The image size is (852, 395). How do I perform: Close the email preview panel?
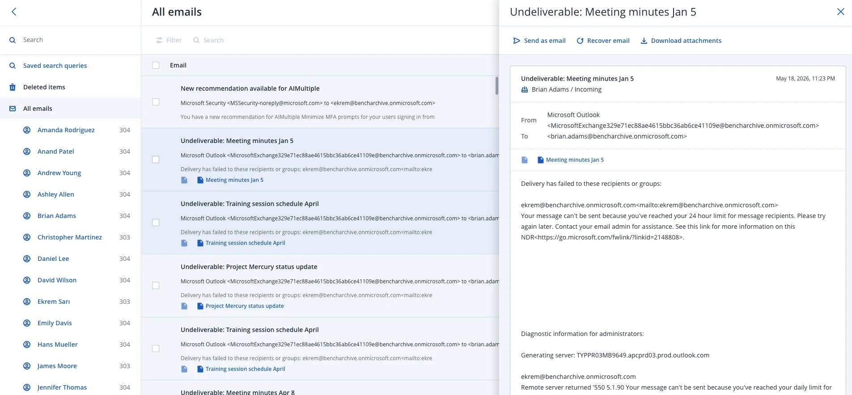coord(841,12)
